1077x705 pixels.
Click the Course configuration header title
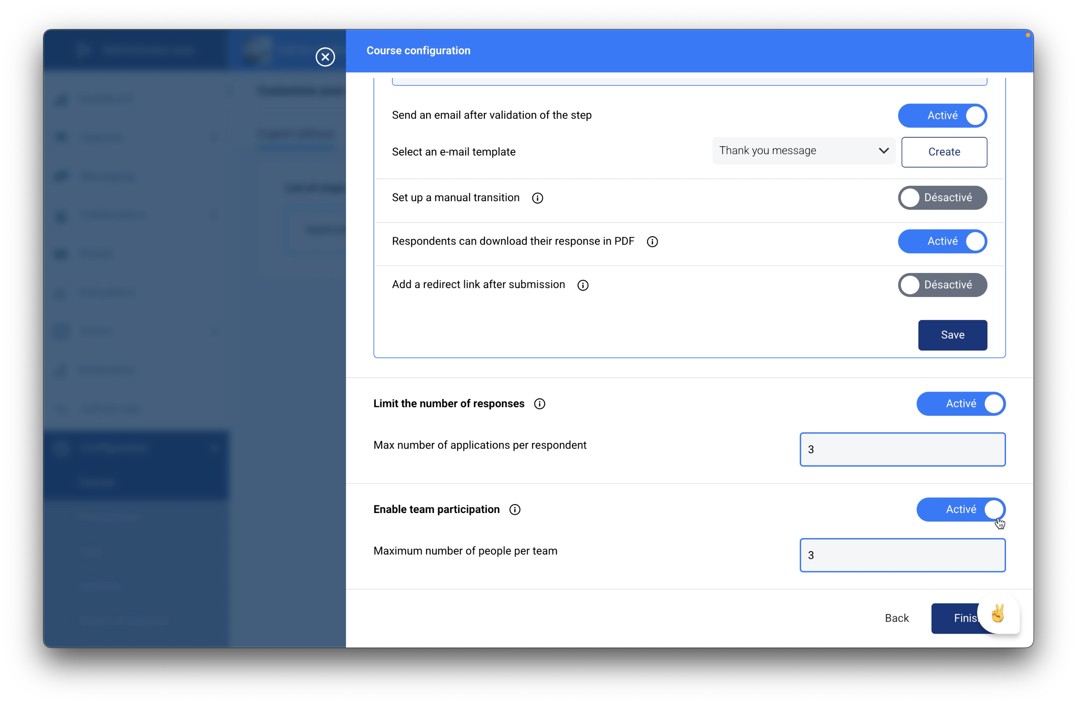pyautogui.click(x=418, y=51)
